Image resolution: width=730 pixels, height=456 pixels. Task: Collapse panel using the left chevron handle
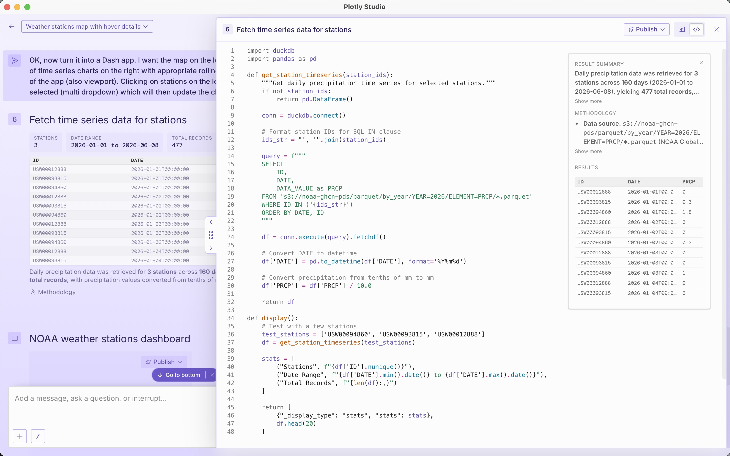coord(211,222)
